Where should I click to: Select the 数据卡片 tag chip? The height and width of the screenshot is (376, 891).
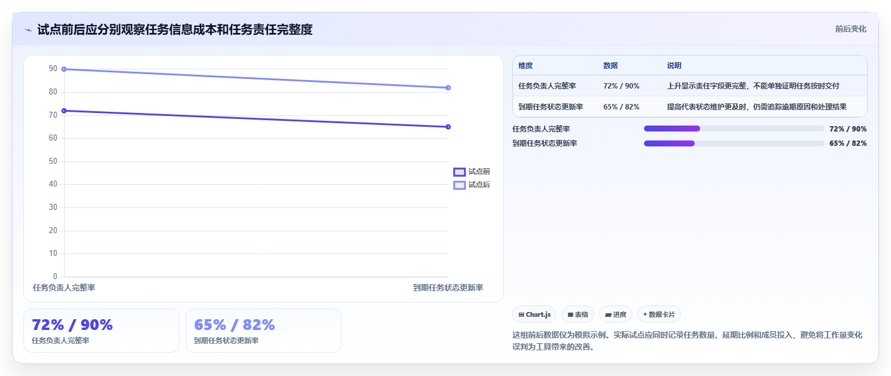tap(659, 314)
